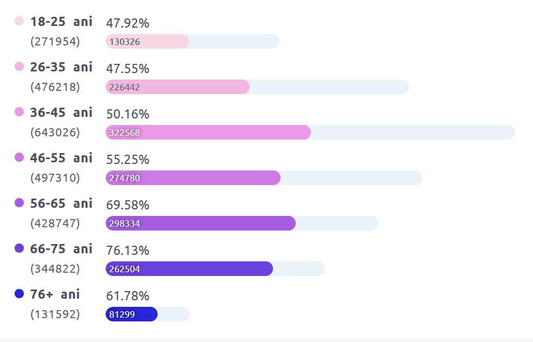This screenshot has width=533, height=342.
Task: Click the 76.13% percentage value
Action: (x=127, y=251)
